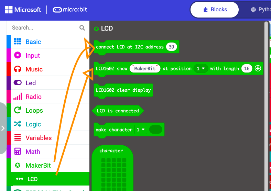Select the MakerBit extension category
Image resolution: width=271 pixels, height=191 pixels.
coord(48,165)
